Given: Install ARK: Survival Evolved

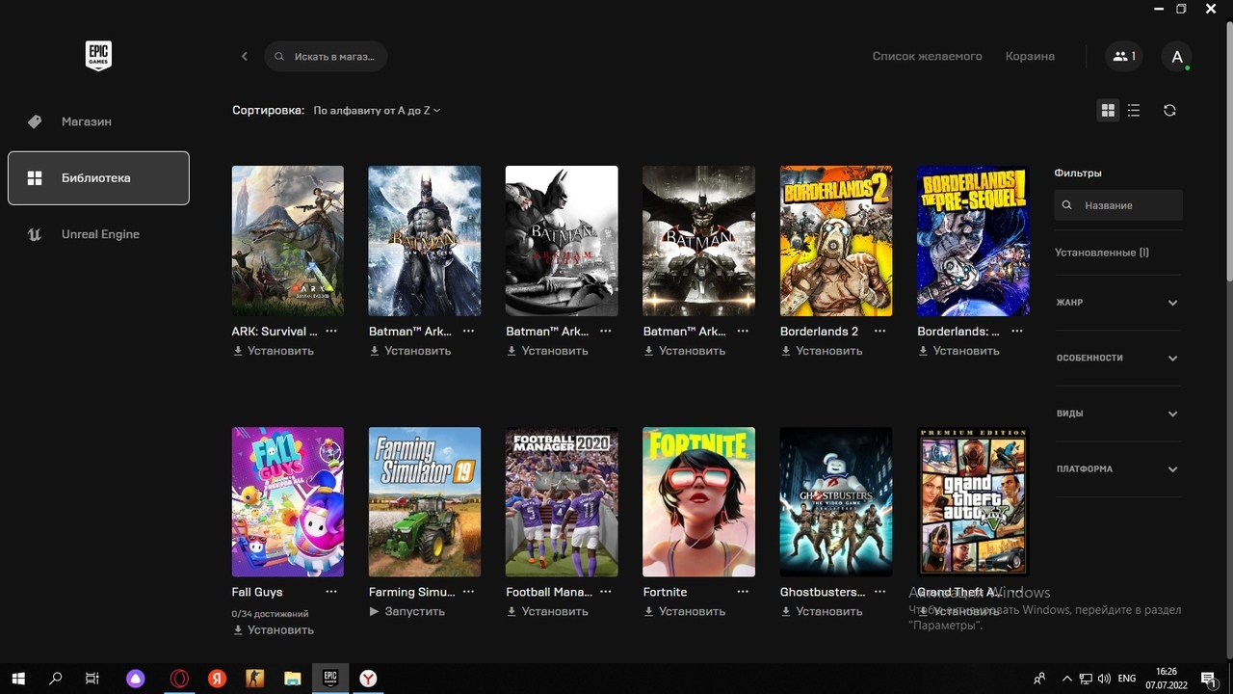Looking at the screenshot, I should click(274, 351).
